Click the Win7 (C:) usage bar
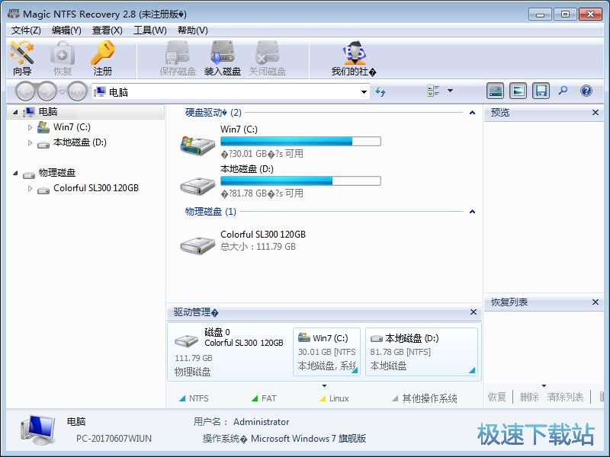 [300, 141]
